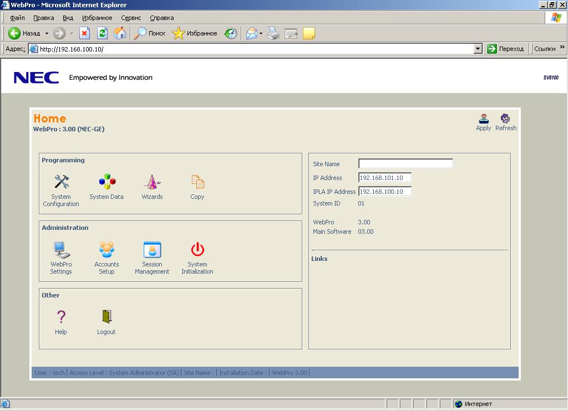The width and height of the screenshot is (568, 411).
Task: Click the status bar page icon
Action: click(x=5, y=404)
